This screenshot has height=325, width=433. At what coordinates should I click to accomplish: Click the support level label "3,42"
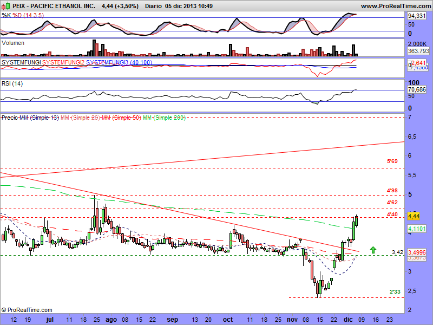[x=397, y=252]
